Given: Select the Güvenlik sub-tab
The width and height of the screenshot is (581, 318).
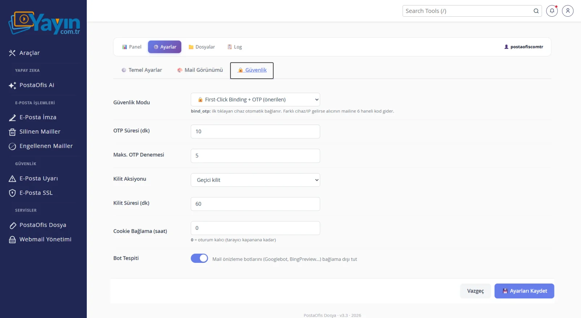Looking at the screenshot, I should (x=252, y=70).
